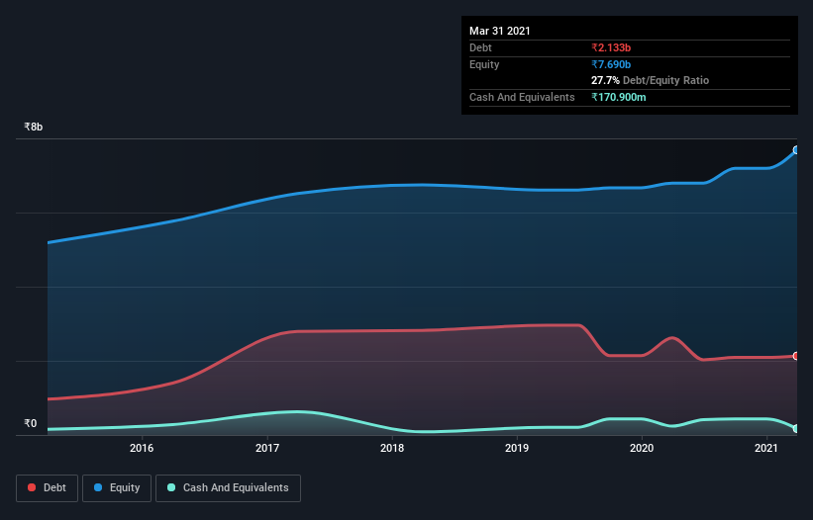Toggle the Debt series legend button
This screenshot has height=520, width=813.
[x=48, y=488]
